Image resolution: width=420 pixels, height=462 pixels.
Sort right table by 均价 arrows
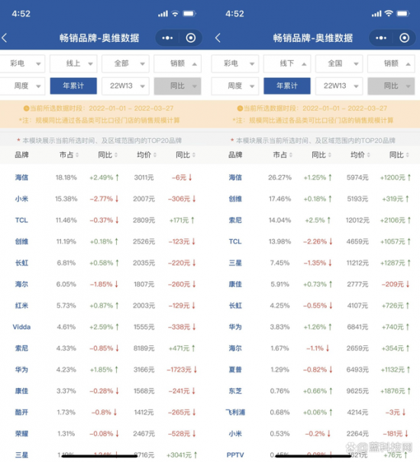(368, 155)
